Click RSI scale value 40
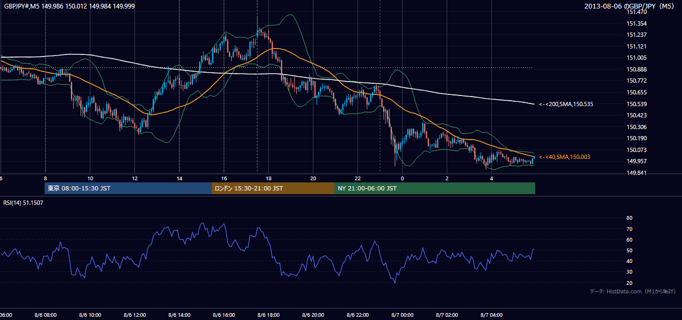The image size is (682, 320). tap(629, 261)
